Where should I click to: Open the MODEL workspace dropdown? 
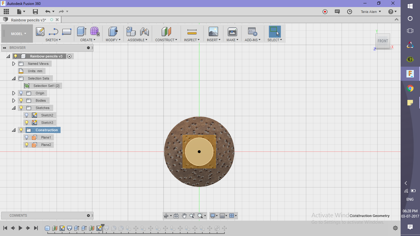[18, 34]
